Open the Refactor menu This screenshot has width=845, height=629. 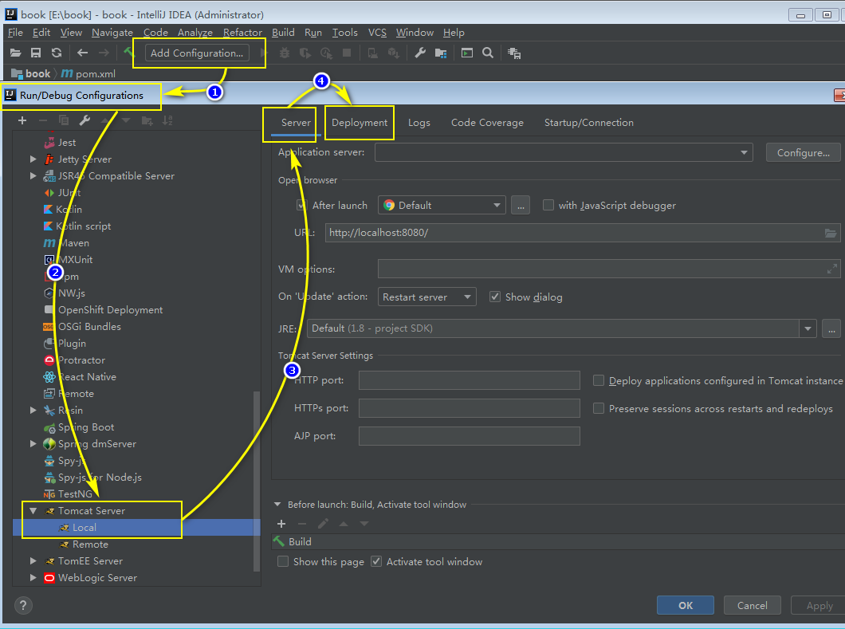(x=242, y=33)
